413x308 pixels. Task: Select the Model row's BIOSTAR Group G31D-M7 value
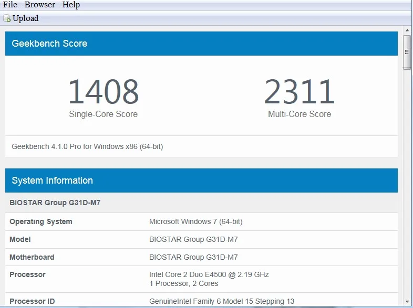(193, 239)
